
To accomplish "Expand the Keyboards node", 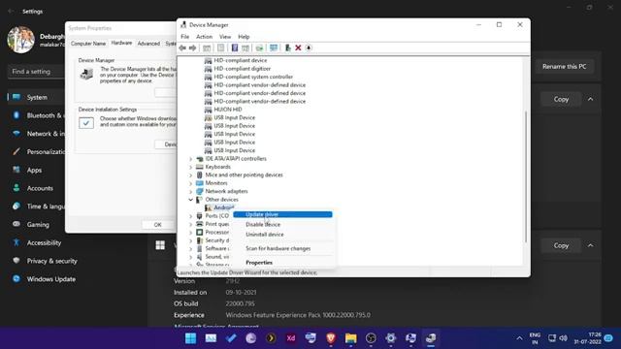I will click(190, 167).
